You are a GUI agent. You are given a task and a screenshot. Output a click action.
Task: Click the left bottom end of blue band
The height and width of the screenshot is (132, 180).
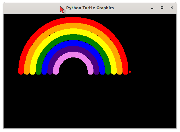click(x=44, y=72)
